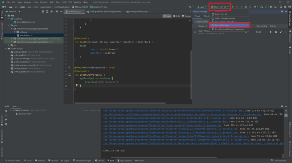Switch to build.gradle.kts (app) editor tab
Viewport: 292px width, 163px height.
[139, 12]
